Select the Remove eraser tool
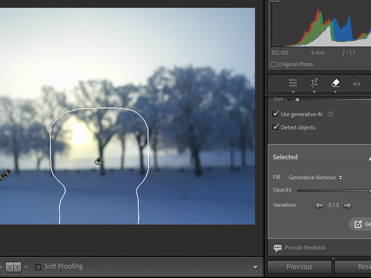371x278 pixels. pos(336,83)
